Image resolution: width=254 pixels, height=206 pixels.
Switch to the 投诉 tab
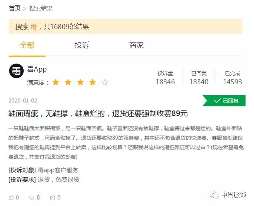82,45
